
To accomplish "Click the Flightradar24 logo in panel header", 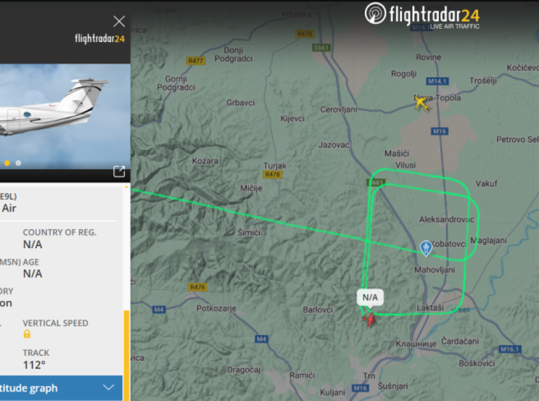I will (100, 38).
